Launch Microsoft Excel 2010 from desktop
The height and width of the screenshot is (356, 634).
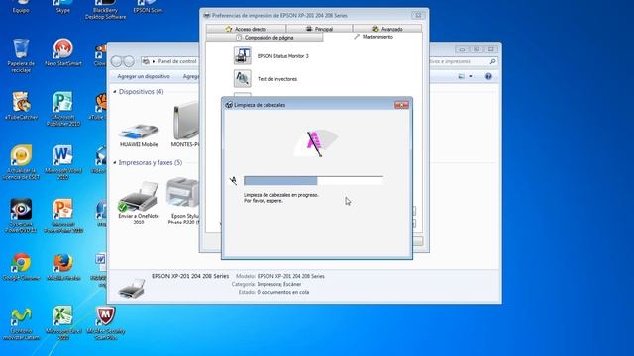coord(63,323)
